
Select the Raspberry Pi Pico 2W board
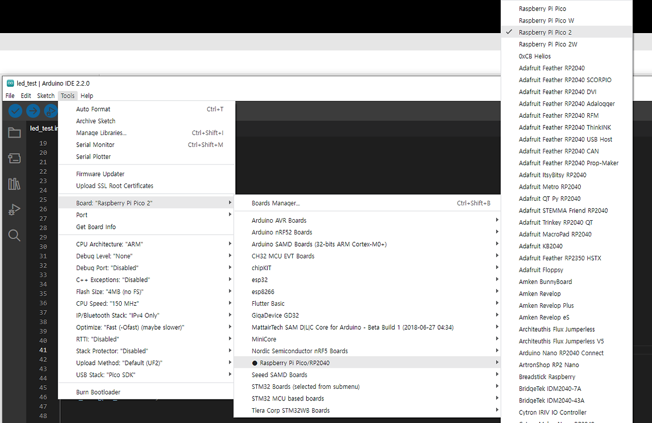tap(566, 44)
